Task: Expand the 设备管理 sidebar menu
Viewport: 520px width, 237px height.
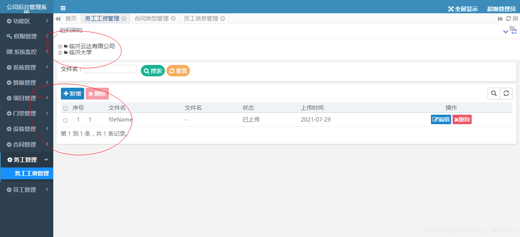Action: (27, 129)
